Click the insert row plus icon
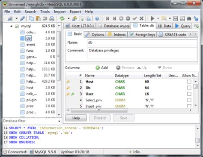Screen dimensions: 203x157 pyautogui.click(x=121, y=18)
